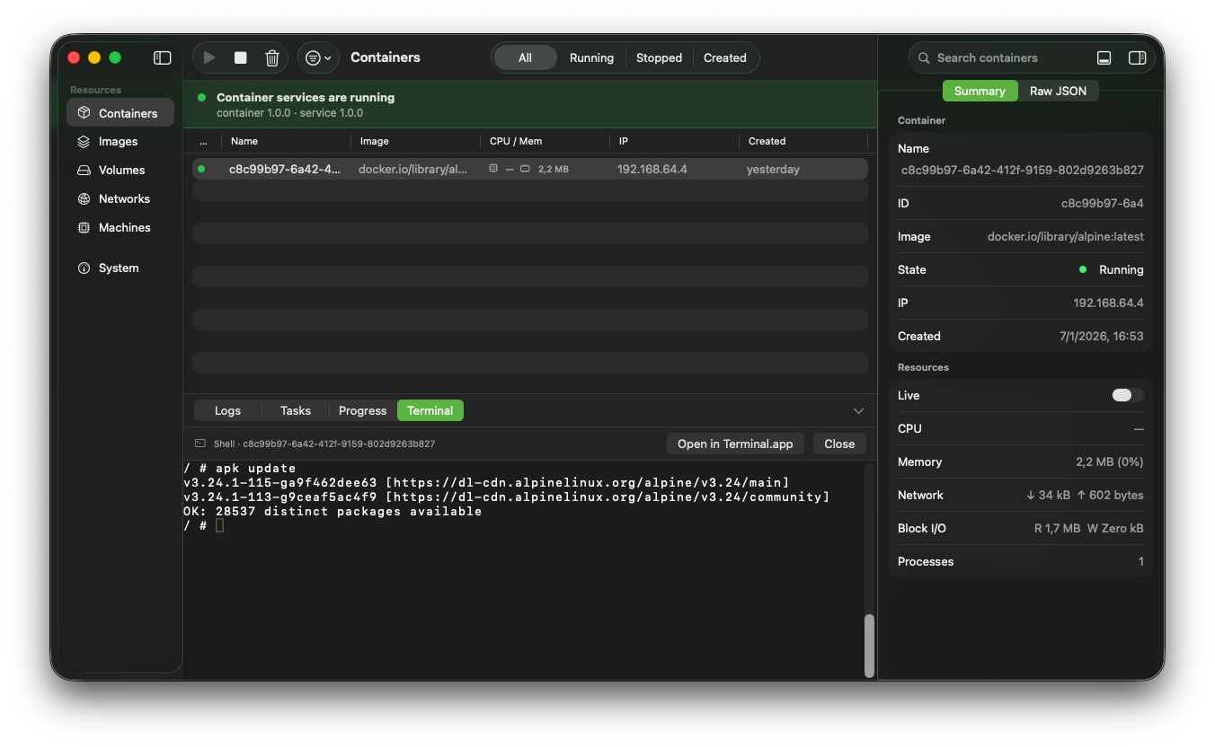Stop the selected container with stop icon
Image resolution: width=1215 pixels, height=747 pixels.
(241, 57)
